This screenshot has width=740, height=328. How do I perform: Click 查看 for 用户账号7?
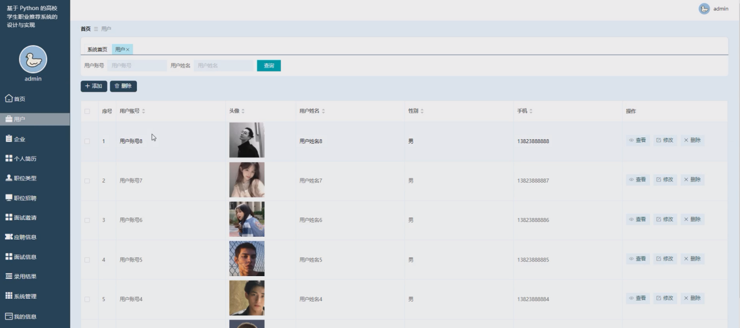638,180
